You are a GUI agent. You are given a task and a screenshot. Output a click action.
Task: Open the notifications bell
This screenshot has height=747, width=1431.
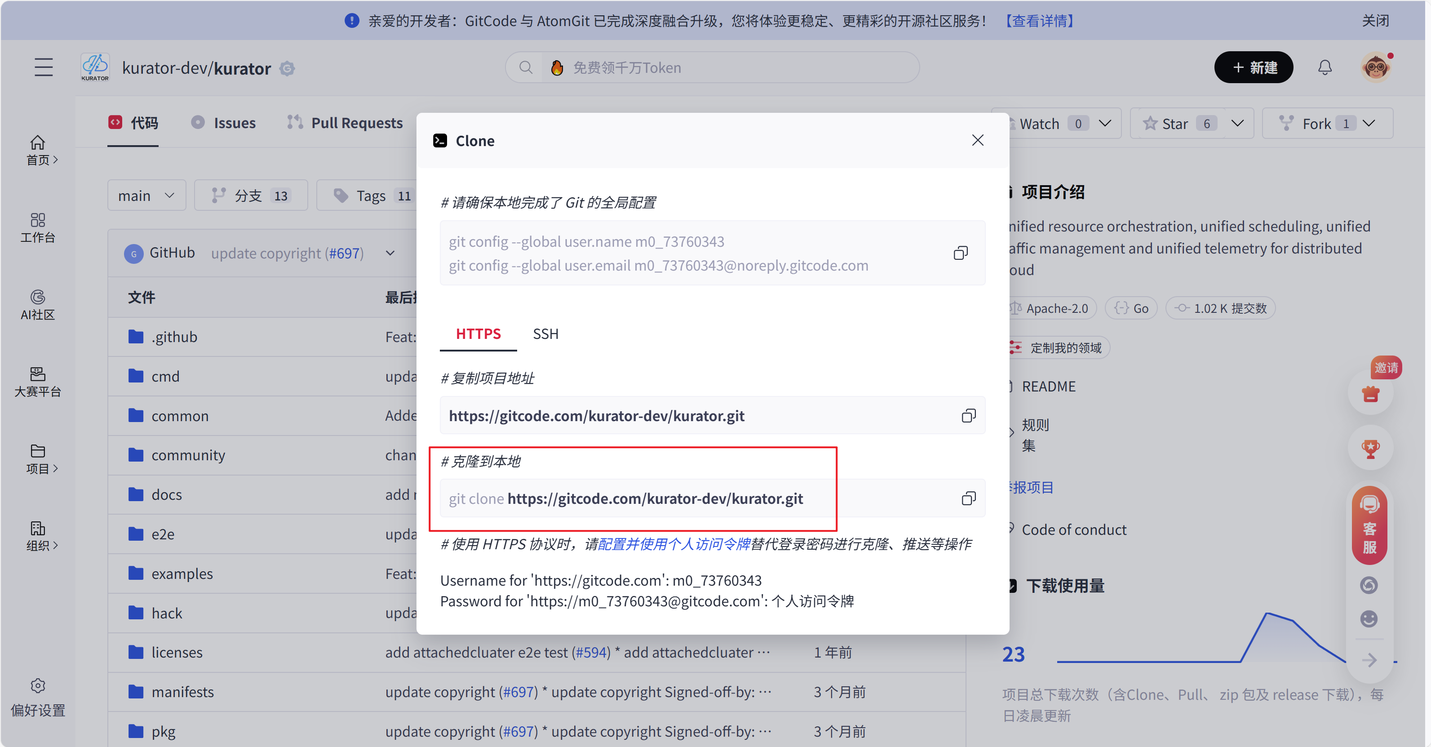coord(1325,67)
